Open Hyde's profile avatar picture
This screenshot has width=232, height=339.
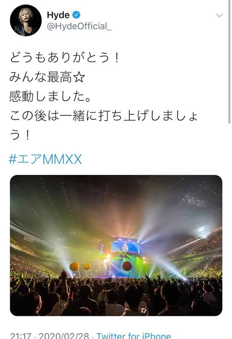(x=26, y=20)
